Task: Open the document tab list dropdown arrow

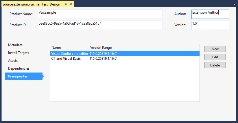Action: click(234, 5)
